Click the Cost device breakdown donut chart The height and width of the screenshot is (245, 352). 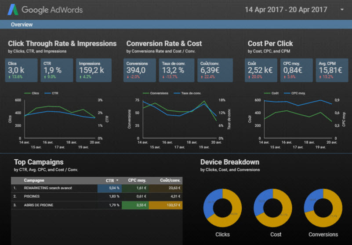(x=273, y=208)
